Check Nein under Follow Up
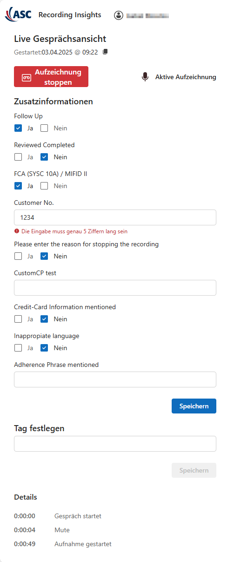234x562 pixels. pos(45,128)
